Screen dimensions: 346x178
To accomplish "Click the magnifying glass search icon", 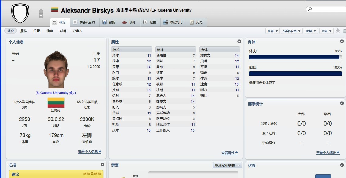I will [310, 9].
